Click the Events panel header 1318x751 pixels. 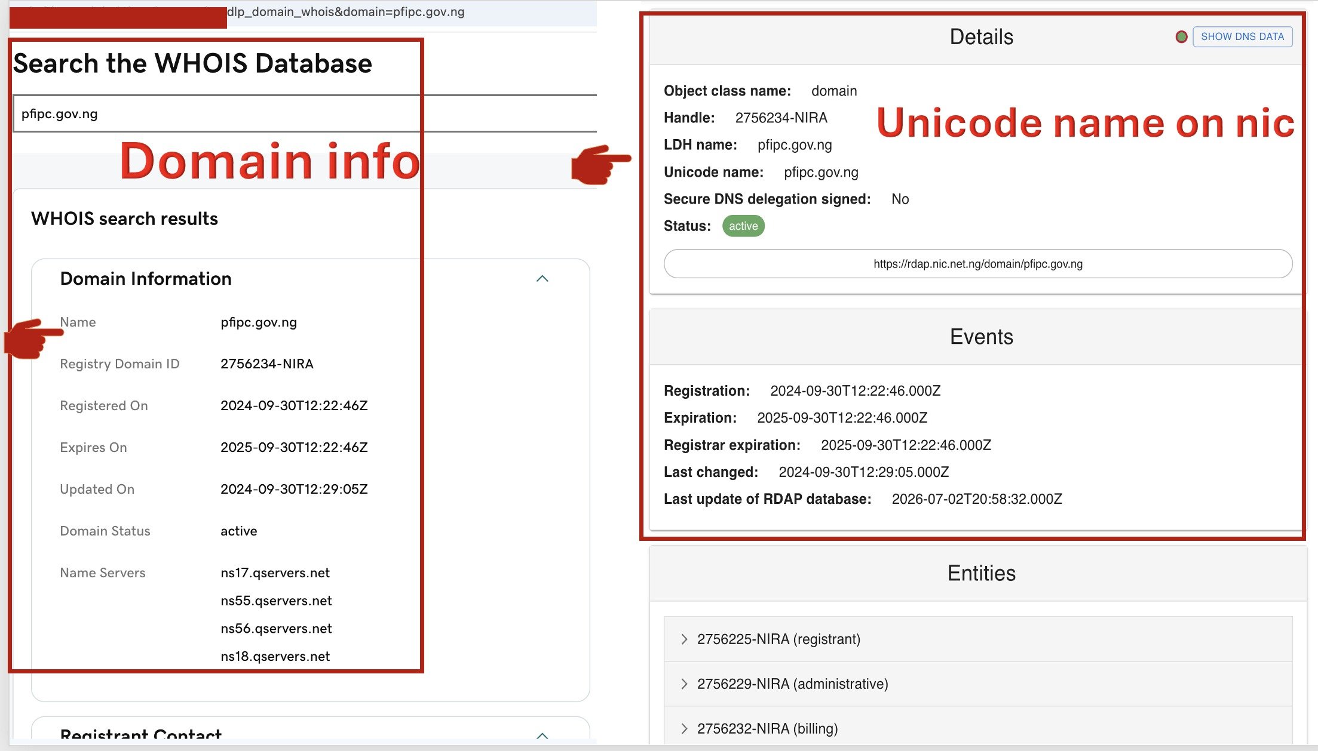[x=982, y=337]
